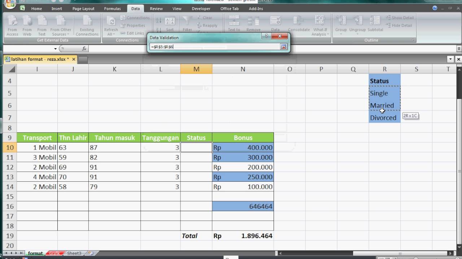Expand the collapsed Data Validation dialog

point(283,47)
